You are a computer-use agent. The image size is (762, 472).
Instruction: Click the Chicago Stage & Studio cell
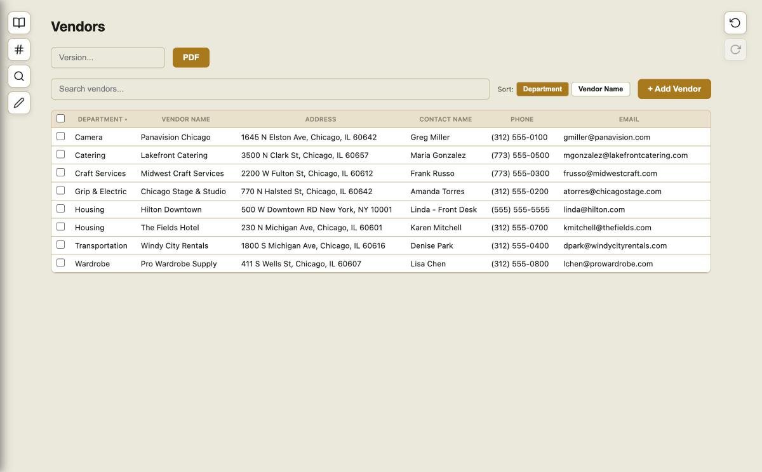click(x=184, y=192)
